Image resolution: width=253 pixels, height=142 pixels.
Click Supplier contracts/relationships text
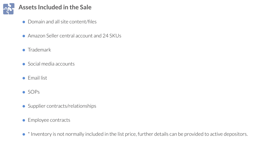pos(62,106)
